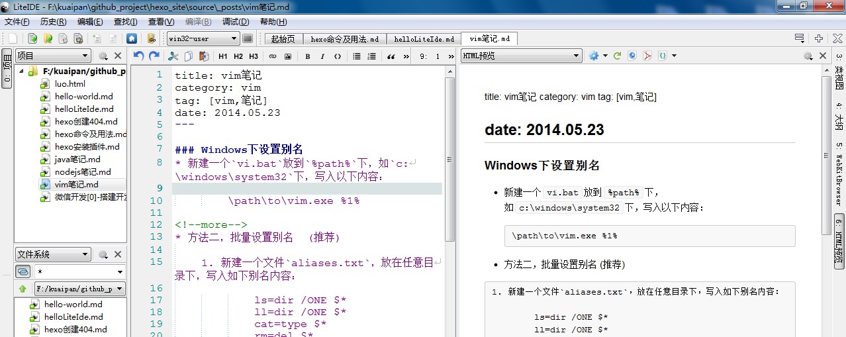Open the editor tab list button
The height and width of the screenshot is (337, 846).
tap(799, 38)
